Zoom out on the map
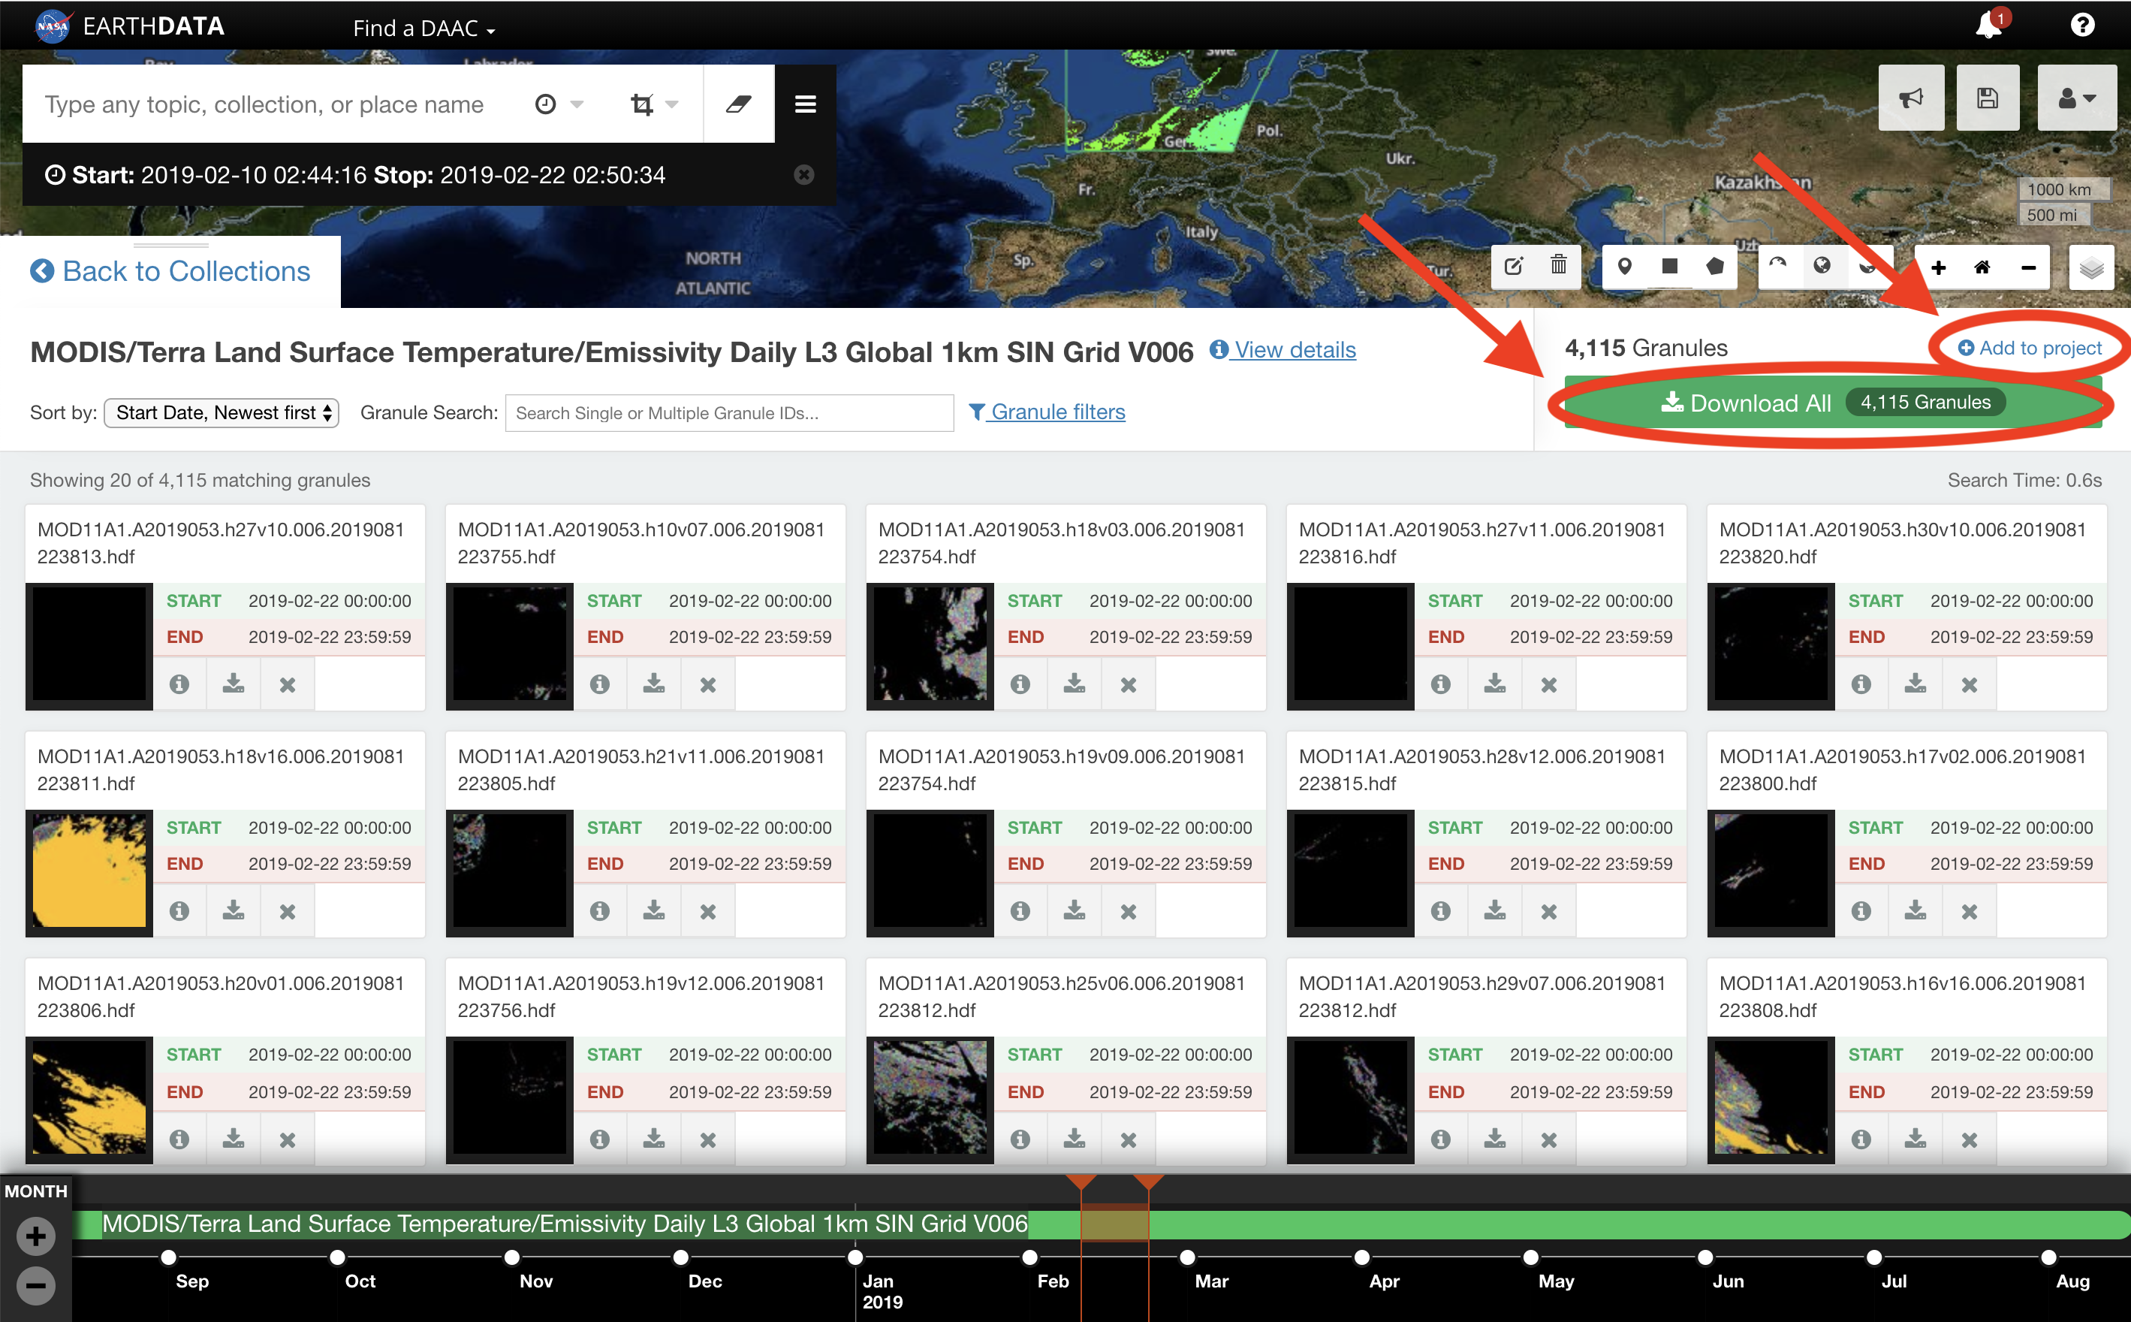 [2028, 267]
